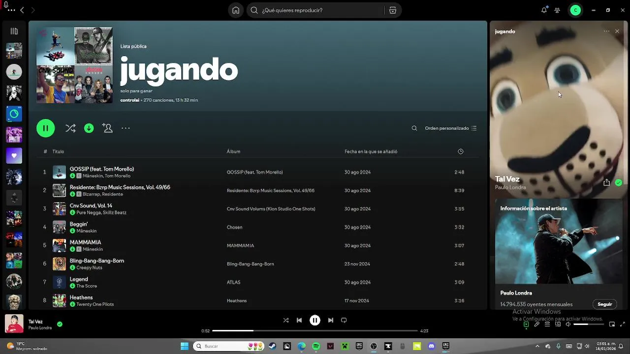Seek within the song progress bar
The image size is (630, 354).
pos(315,331)
